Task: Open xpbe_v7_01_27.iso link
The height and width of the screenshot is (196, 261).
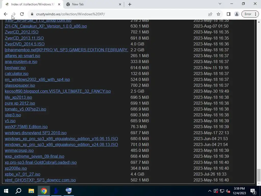Action: [x=22, y=174]
